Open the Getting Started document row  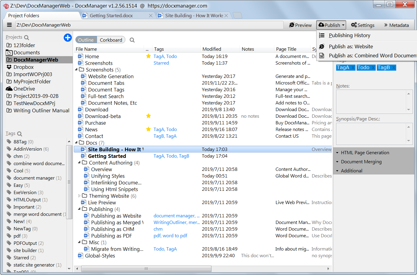tap(107, 156)
